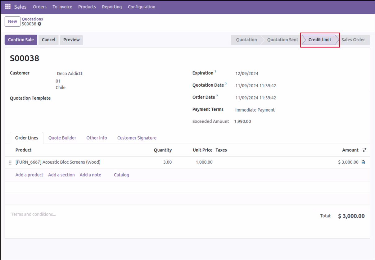Click the Amount column header

[350, 150]
